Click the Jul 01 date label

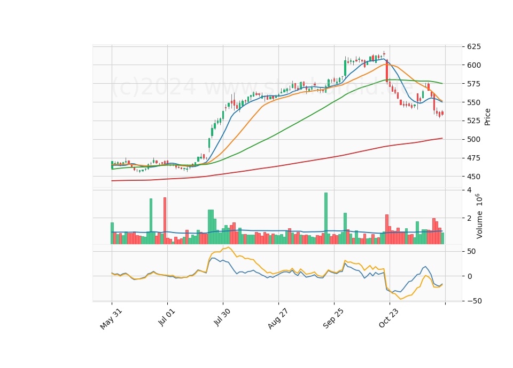pyautogui.click(x=167, y=317)
